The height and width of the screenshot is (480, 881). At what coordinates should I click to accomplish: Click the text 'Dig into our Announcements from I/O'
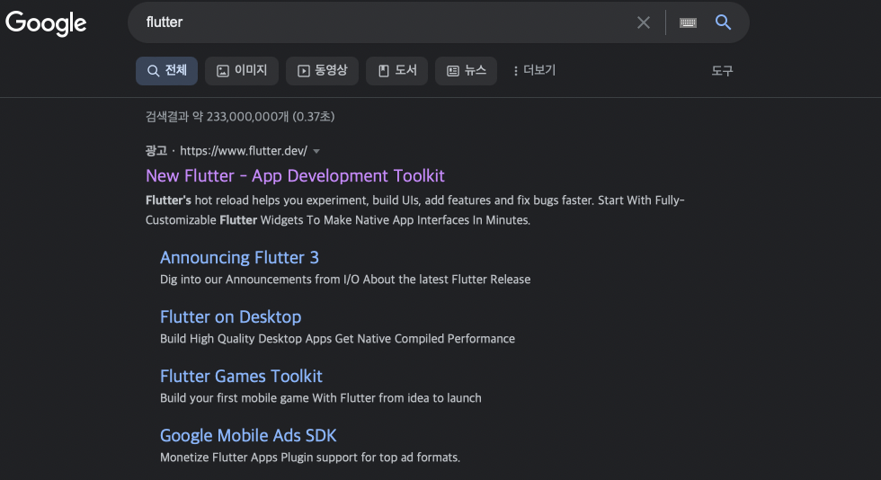pos(260,280)
